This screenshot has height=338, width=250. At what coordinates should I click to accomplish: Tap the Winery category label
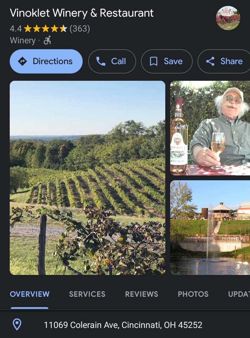(23, 41)
